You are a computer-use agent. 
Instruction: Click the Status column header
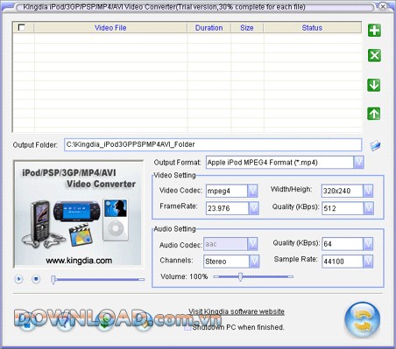click(x=312, y=28)
